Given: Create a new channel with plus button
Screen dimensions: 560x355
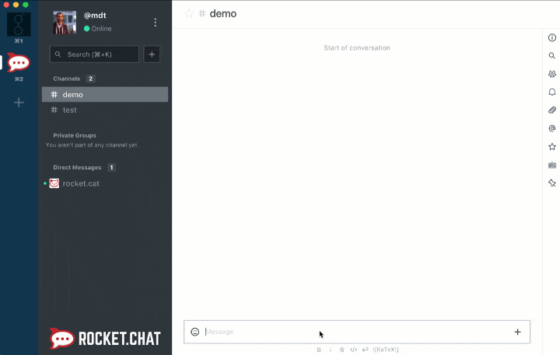Looking at the screenshot, I should 152,54.
